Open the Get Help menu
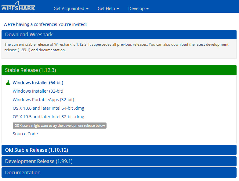The width and height of the screenshot is (239, 181). click(108, 9)
